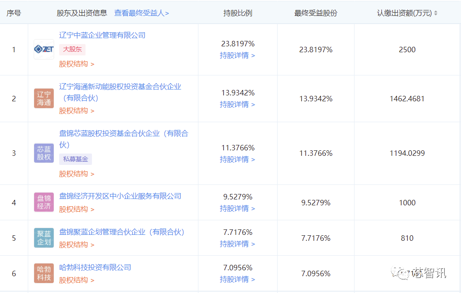Open 盘锦芯蓝股权投资基金合伙企业 company page
Image resolution: width=461 pixels, height=293 pixels.
[124, 139]
